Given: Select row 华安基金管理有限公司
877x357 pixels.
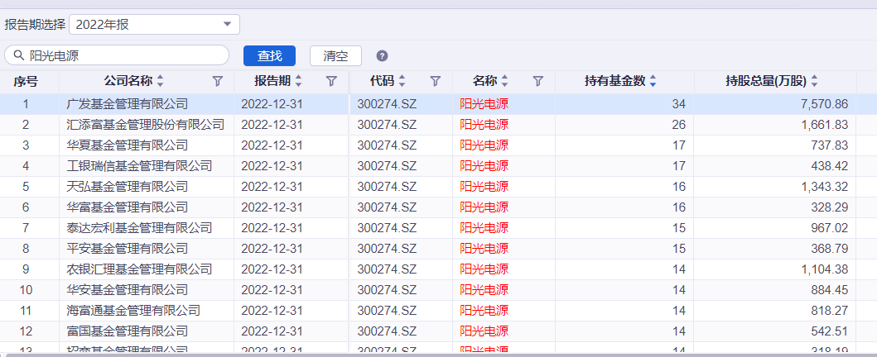Looking at the screenshot, I should click(x=439, y=289).
